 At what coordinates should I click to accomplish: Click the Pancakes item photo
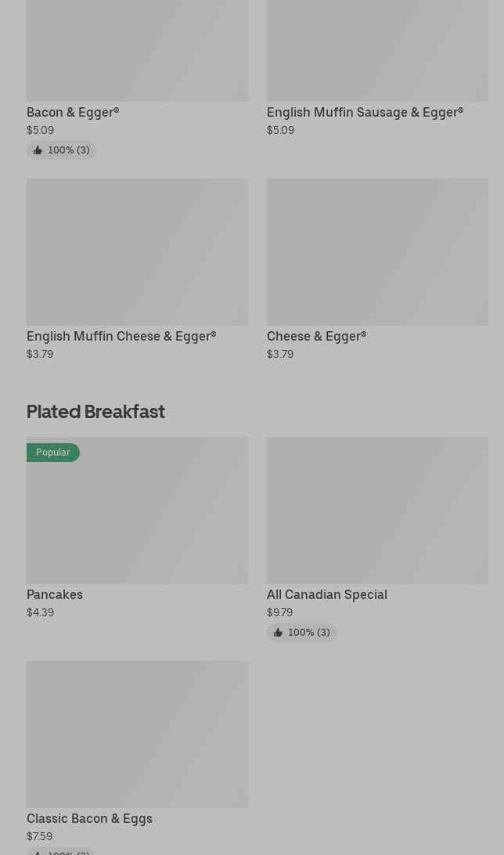(x=137, y=517)
